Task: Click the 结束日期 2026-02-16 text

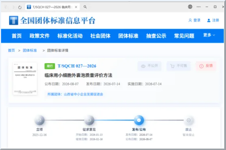Action: pos(89,139)
